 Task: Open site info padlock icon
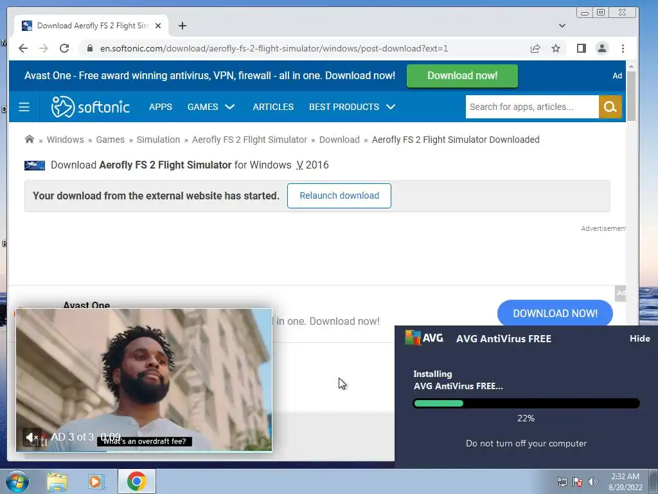click(x=89, y=48)
